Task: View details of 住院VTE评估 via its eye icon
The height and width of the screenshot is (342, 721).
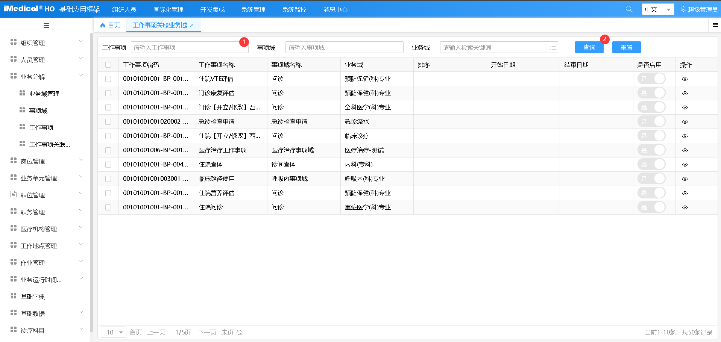Action: (685, 79)
